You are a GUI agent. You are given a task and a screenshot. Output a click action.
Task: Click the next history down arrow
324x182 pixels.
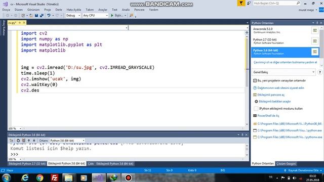point(34,141)
